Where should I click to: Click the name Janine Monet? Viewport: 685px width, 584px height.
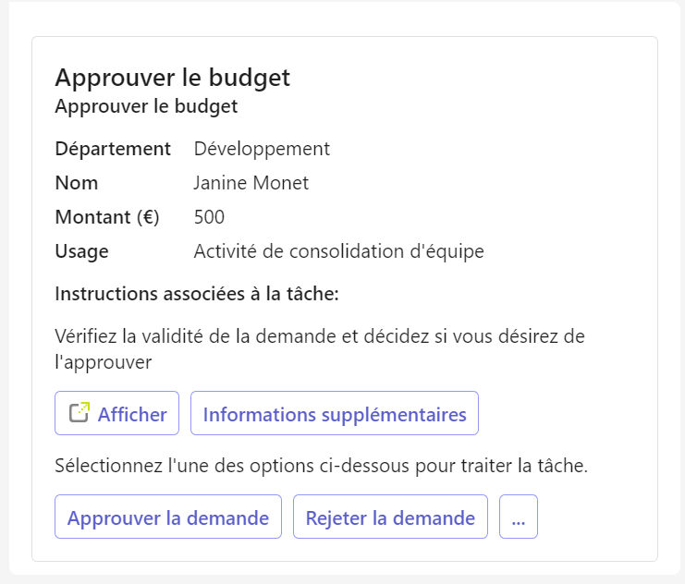(x=251, y=183)
